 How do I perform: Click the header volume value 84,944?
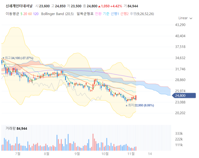pyautogui.click(x=133, y=6)
